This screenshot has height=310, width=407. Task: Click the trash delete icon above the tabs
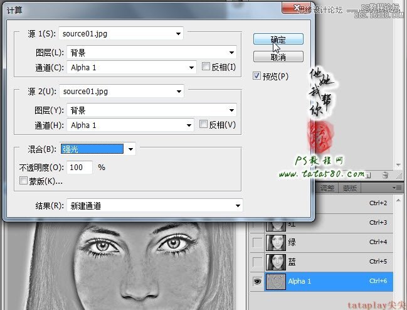[385, 175]
